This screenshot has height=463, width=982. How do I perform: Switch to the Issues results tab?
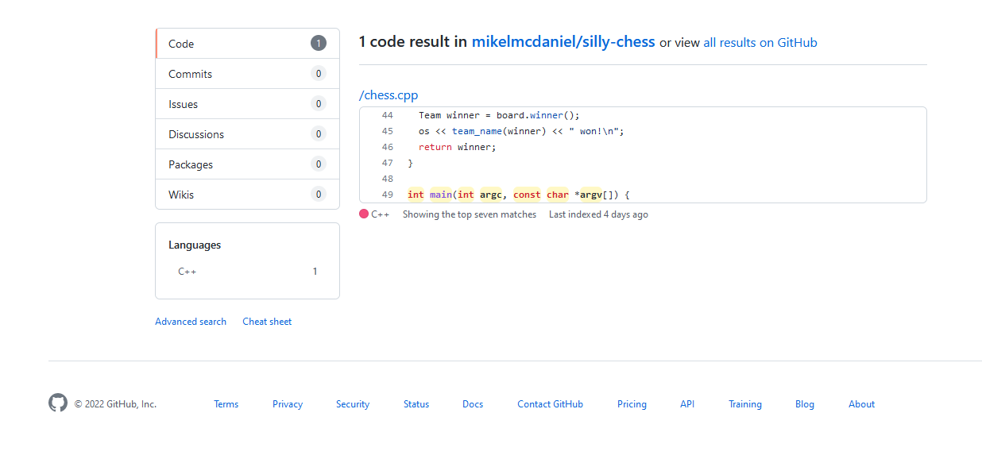(247, 104)
